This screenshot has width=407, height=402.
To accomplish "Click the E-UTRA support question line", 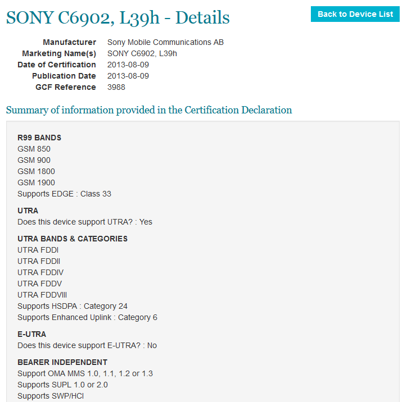I will point(87,345).
